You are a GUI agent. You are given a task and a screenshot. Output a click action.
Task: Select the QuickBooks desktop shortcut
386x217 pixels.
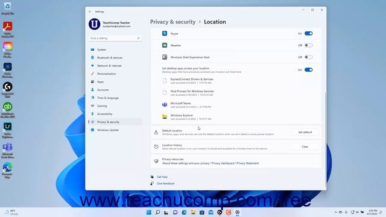click(x=8, y=110)
